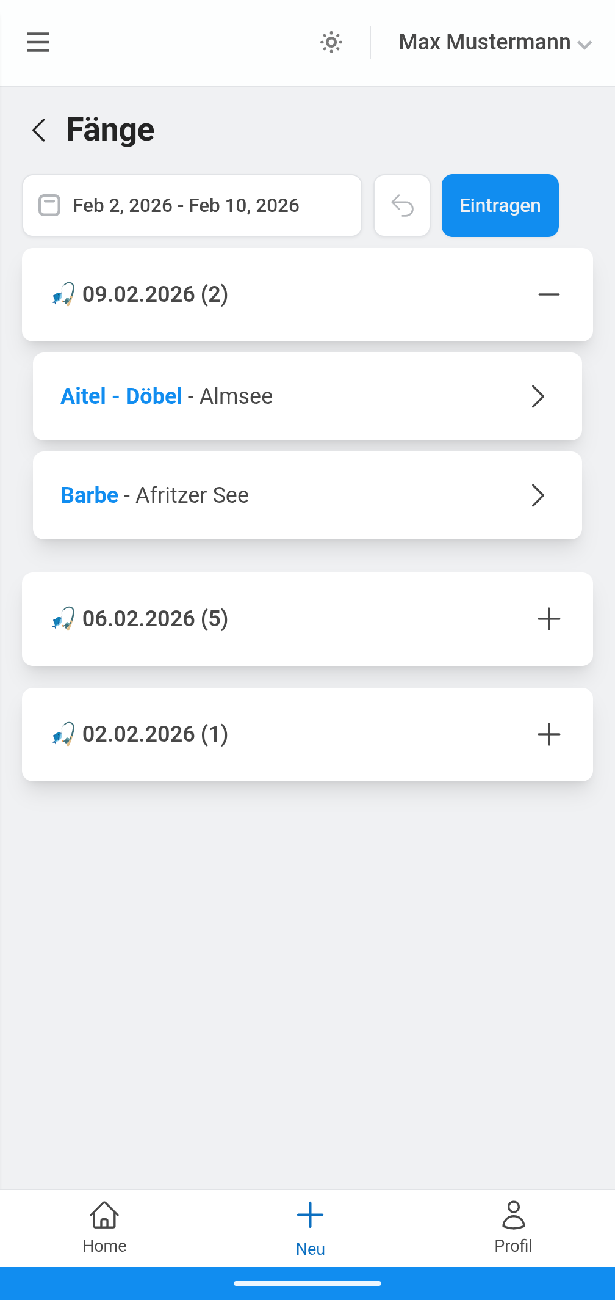Viewport: 615px width, 1300px height.
Task: Collapse the 09.02.2026 group with the minus
Action: [548, 294]
